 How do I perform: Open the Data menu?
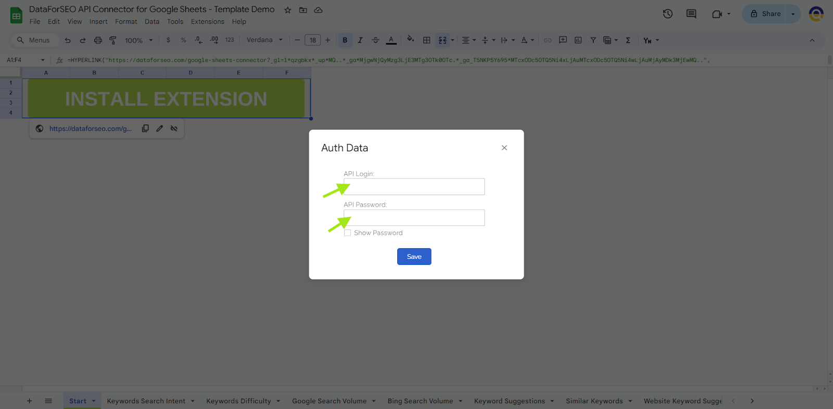click(x=152, y=22)
